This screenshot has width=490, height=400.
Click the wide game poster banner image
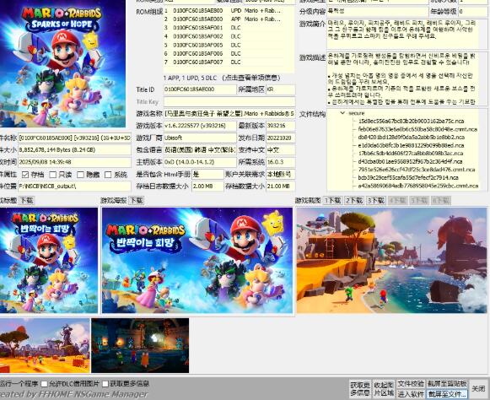(x=197, y=260)
